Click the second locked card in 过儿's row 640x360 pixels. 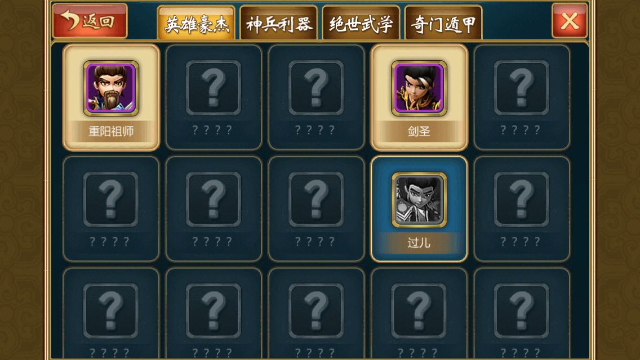click(x=214, y=209)
